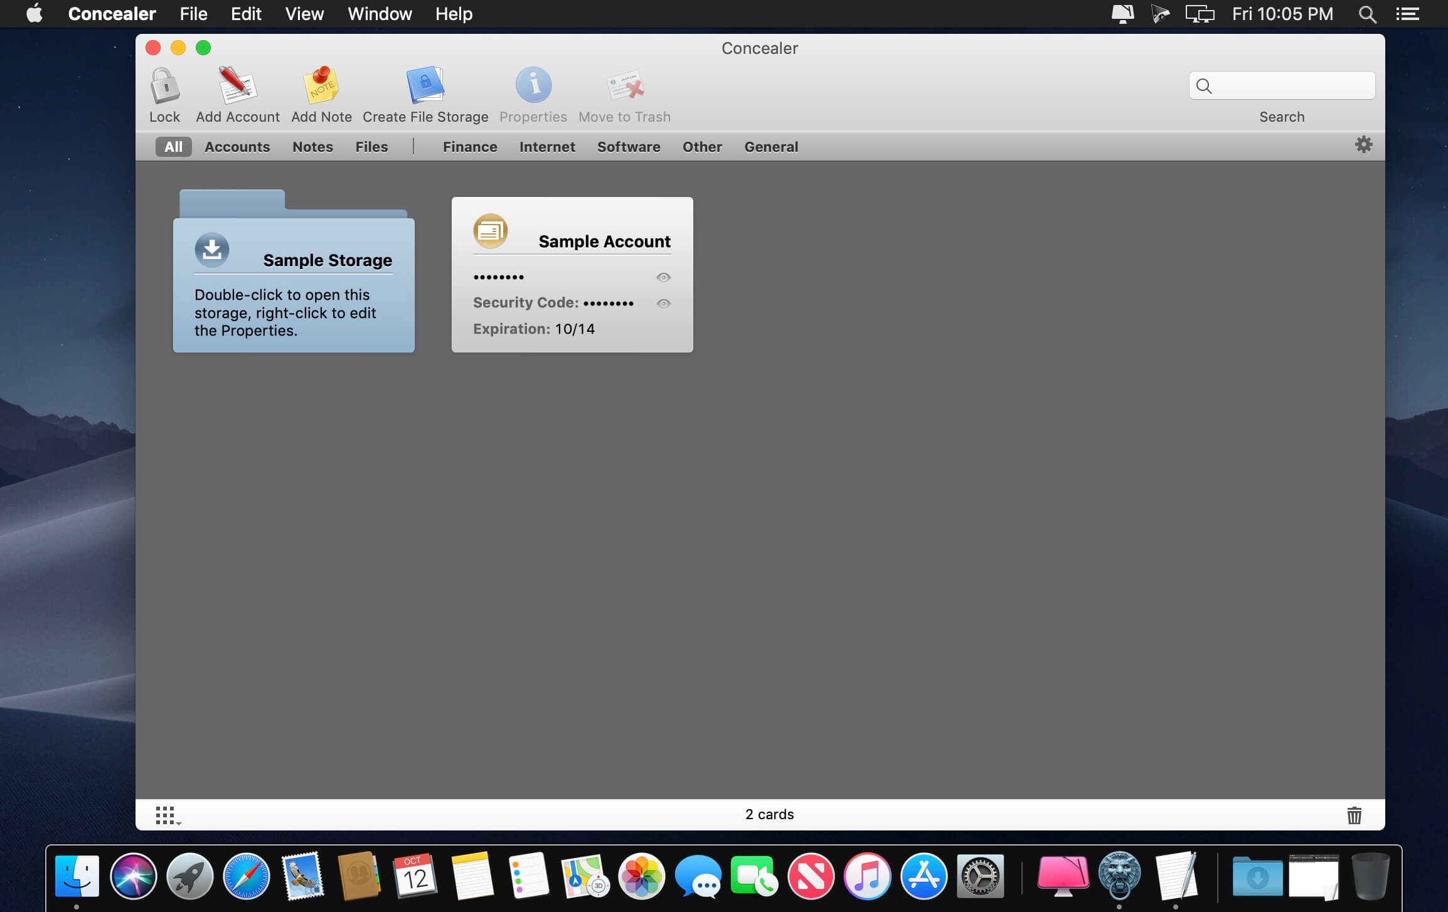Open macOS notification center icon
The image size is (1448, 912).
pos(1407,14)
